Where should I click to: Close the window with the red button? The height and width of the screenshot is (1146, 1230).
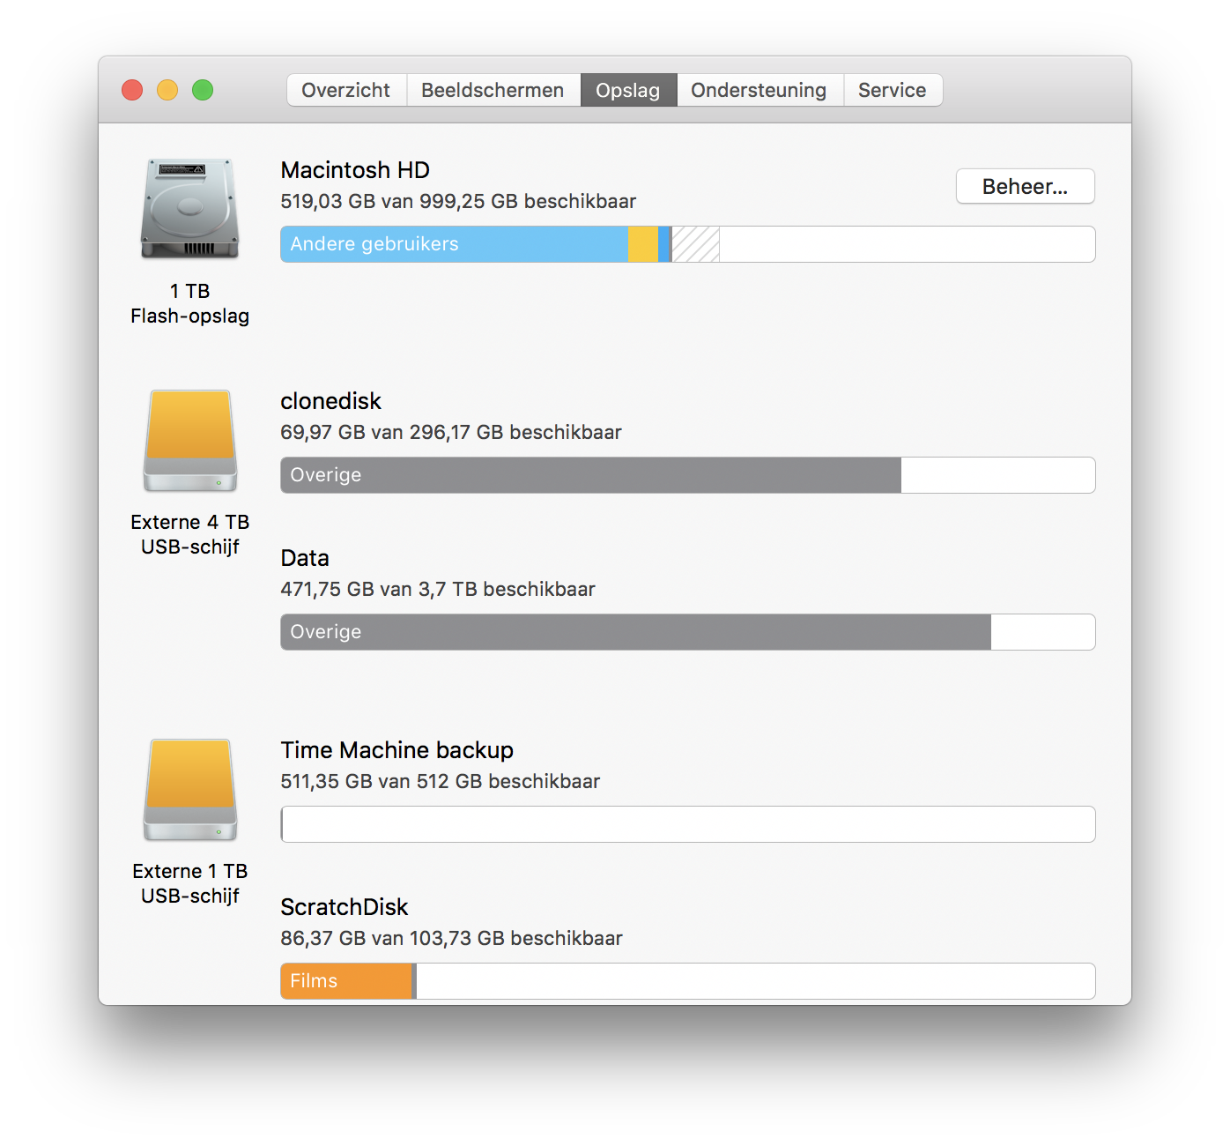point(132,90)
